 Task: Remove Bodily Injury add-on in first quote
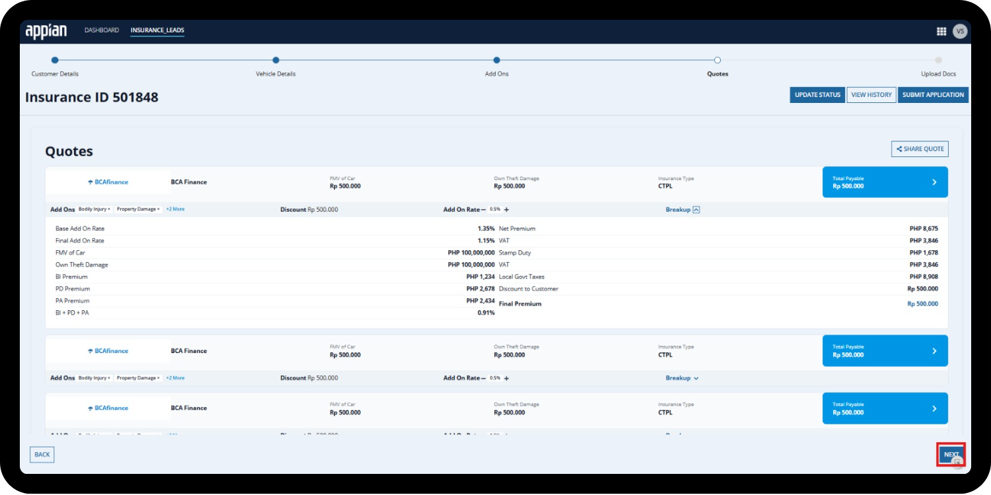point(109,209)
